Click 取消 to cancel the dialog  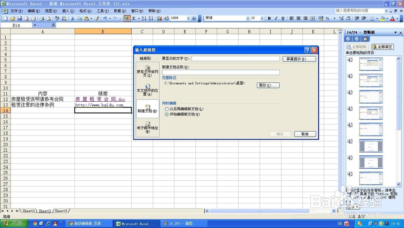click(305, 134)
